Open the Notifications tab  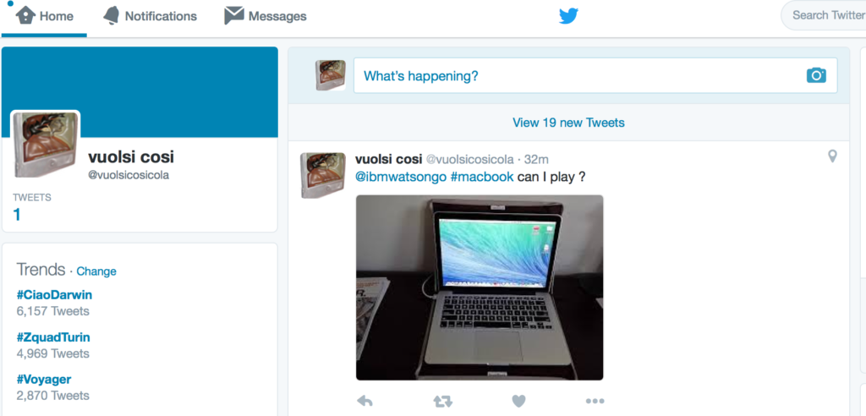tap(150, 17)
